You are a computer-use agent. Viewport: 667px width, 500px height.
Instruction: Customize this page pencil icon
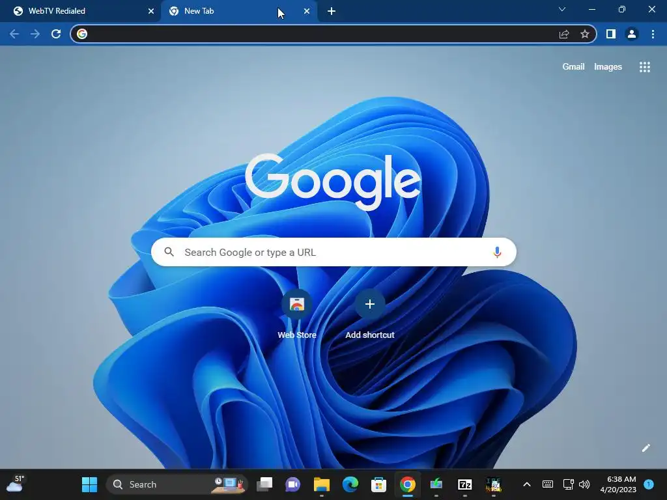click(x=646, y=448)
